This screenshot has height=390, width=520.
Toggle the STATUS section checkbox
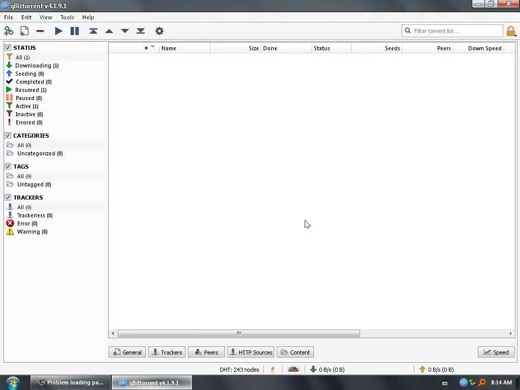click(x=8, y=47)
